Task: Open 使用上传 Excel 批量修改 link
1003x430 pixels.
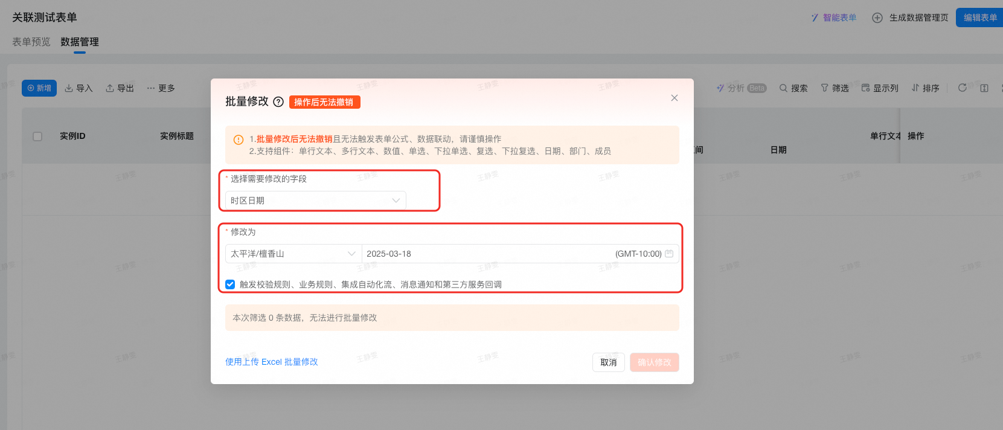Action: 272,362
